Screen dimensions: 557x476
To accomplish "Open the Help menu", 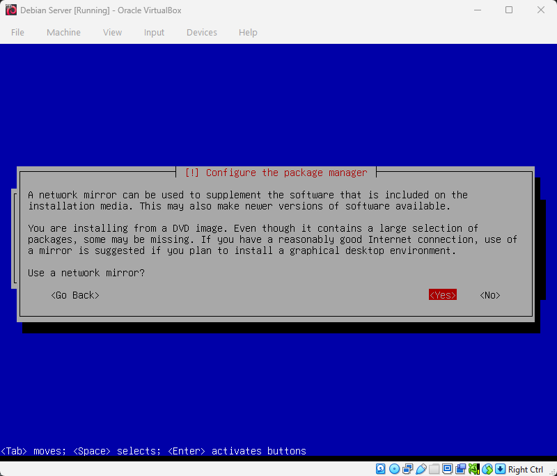I will [248, 32].
